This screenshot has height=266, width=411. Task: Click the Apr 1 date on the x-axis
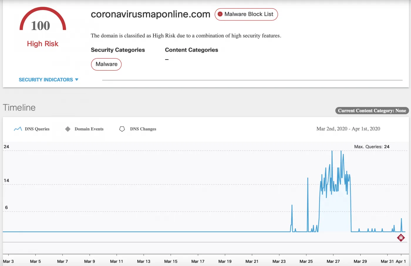pos(401,261)
